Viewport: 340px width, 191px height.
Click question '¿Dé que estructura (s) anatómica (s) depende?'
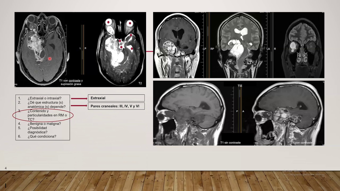point(46,105)
